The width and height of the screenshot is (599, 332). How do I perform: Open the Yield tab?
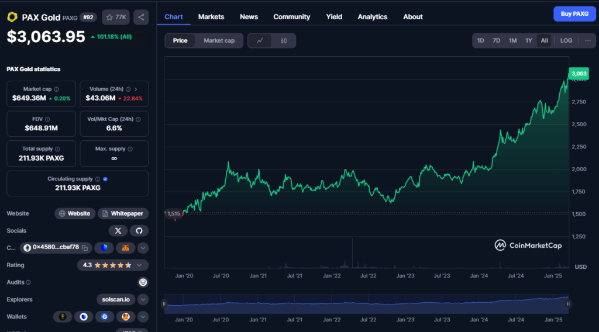[334, 17]
